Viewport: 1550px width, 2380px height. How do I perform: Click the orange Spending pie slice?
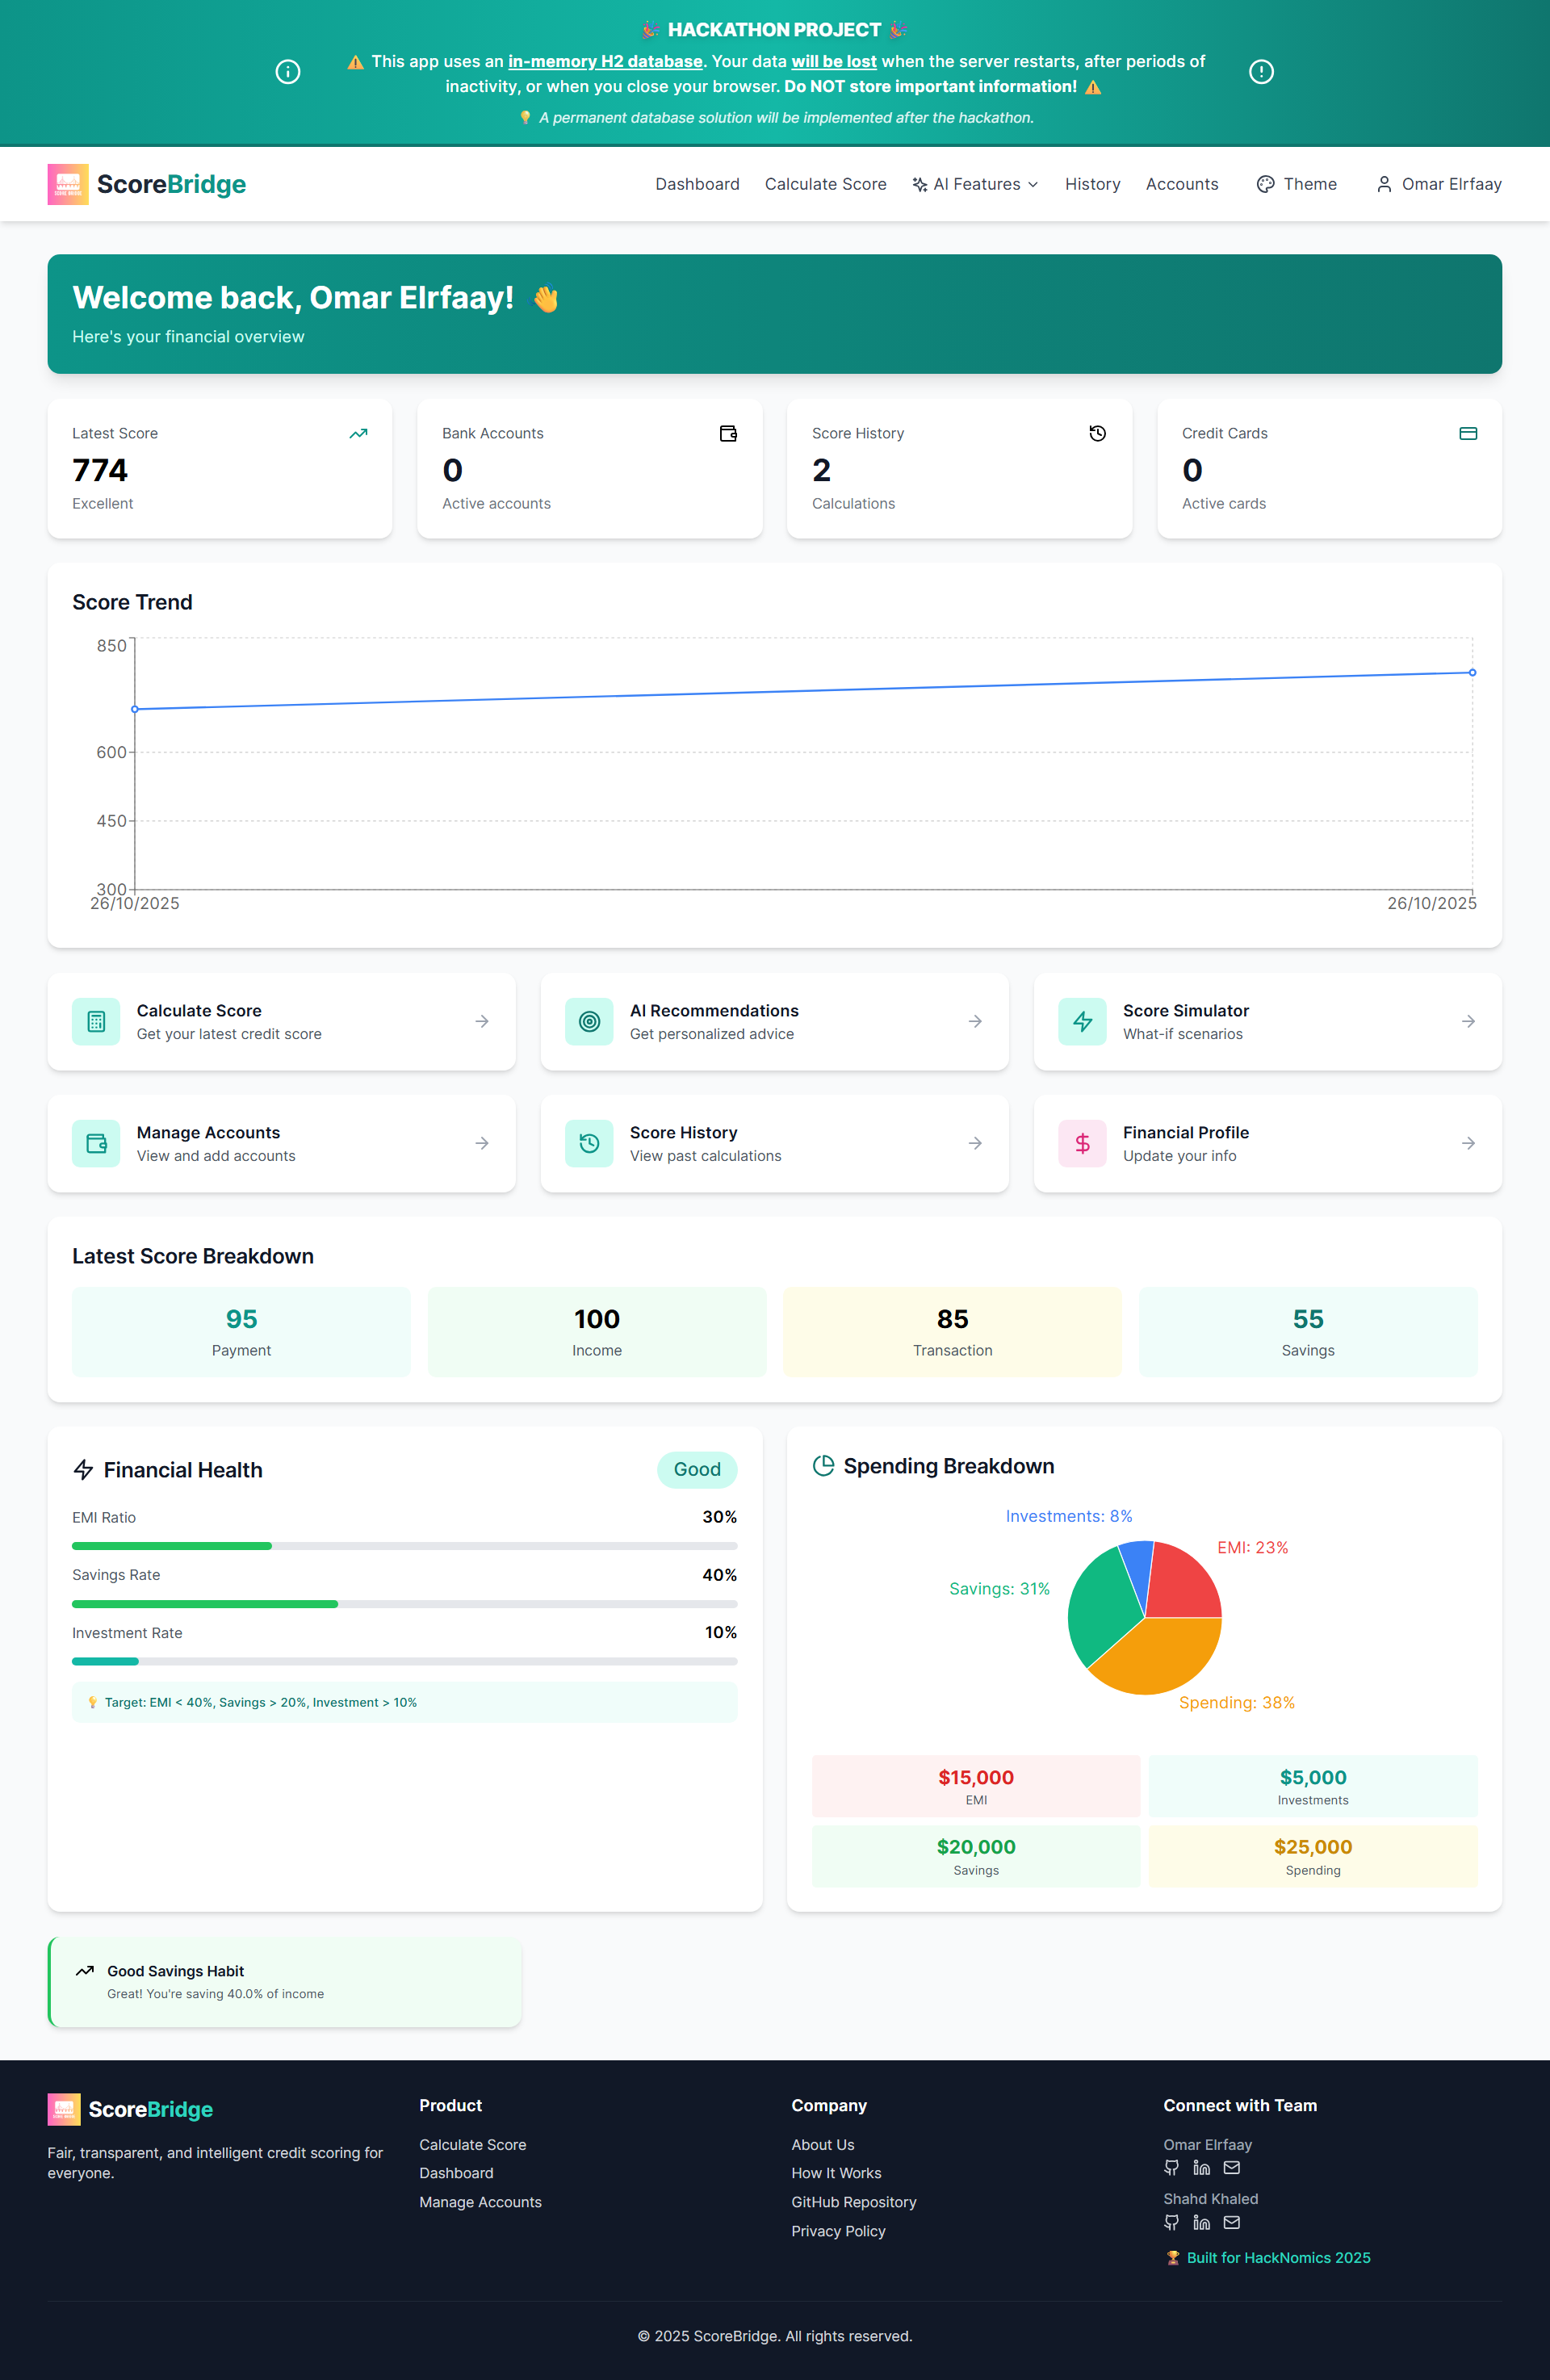pos(1160,1655)
